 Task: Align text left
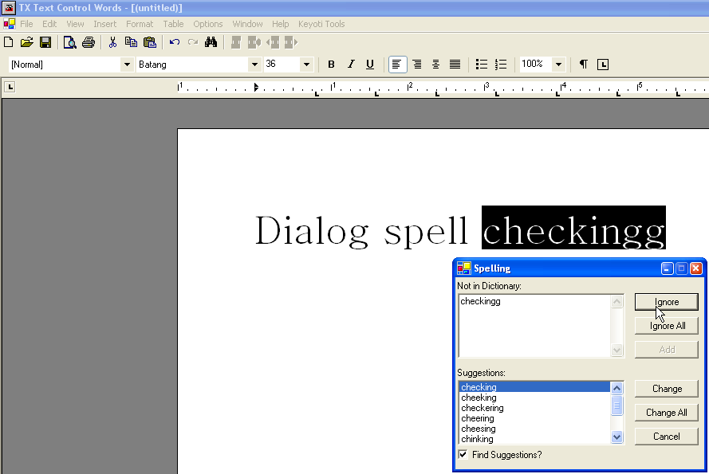coord(397,65)
